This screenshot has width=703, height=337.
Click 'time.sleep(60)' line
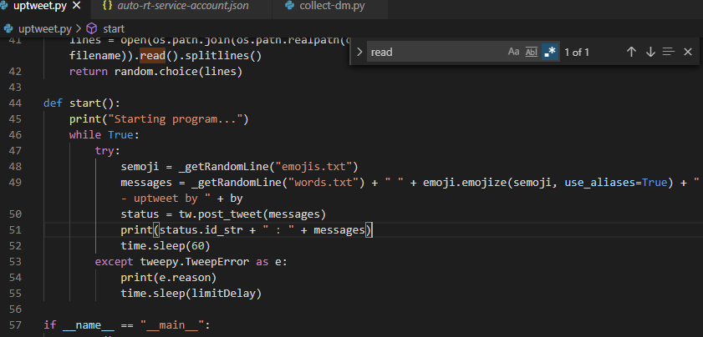coord(166,246)
